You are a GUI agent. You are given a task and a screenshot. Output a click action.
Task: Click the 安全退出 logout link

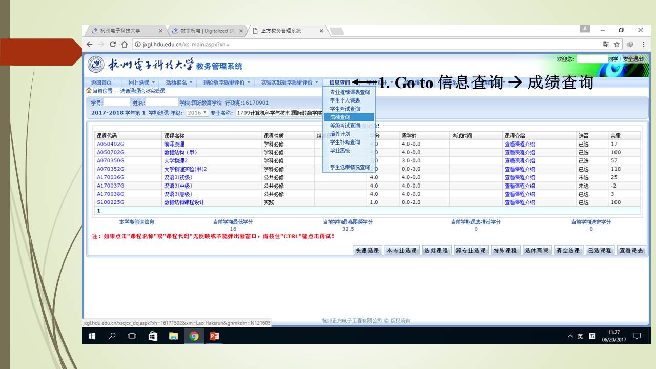tap(633, 59)
